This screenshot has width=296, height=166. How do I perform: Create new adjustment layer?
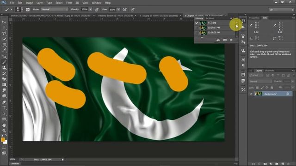(271, 164)
